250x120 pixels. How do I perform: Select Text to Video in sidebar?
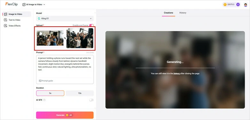click(x=17, y=20)
